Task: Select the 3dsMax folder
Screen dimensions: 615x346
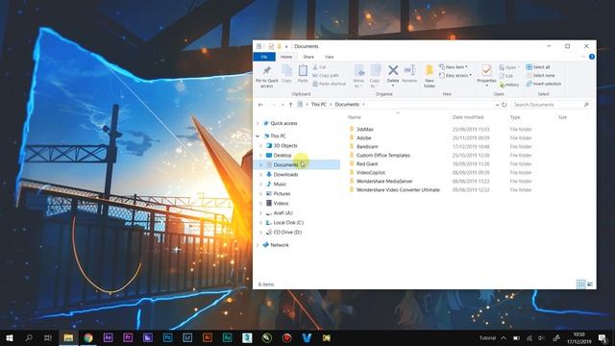Action: (x=365, y=130)
